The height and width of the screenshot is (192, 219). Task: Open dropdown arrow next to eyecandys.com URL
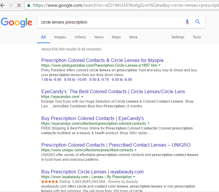pos(82,97)
